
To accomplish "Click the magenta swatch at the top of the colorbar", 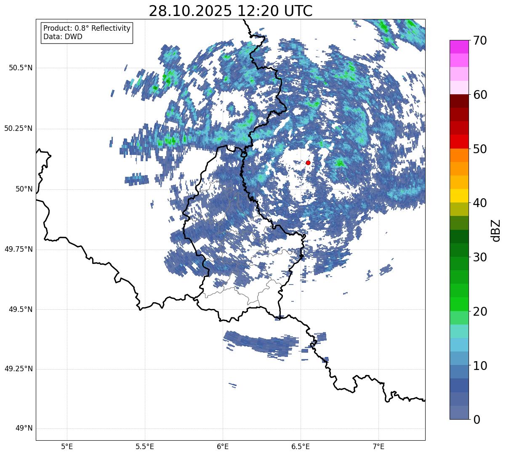I will [459, 47].
